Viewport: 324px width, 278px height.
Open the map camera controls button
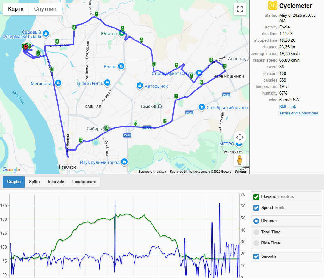click(240, 137)
